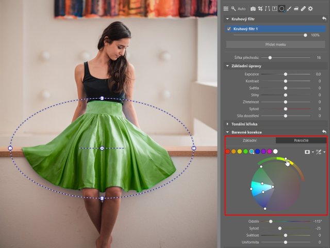
Task: Collapse the Kruhový filtr section
Action: coord(227,19)
